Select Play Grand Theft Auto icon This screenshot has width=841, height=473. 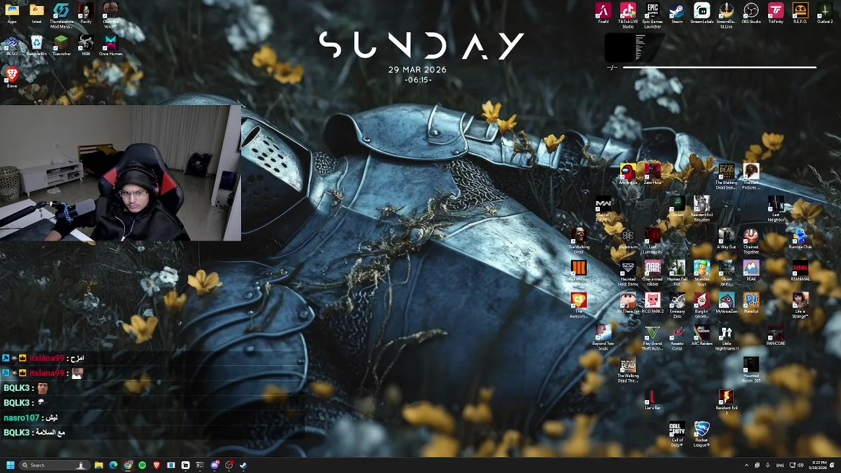tap(652, 337)
